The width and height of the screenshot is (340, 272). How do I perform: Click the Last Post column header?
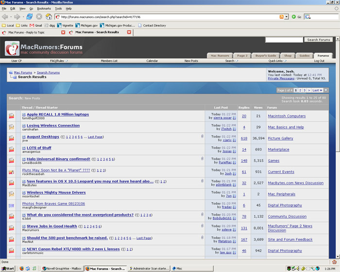(x=221, y=107)
